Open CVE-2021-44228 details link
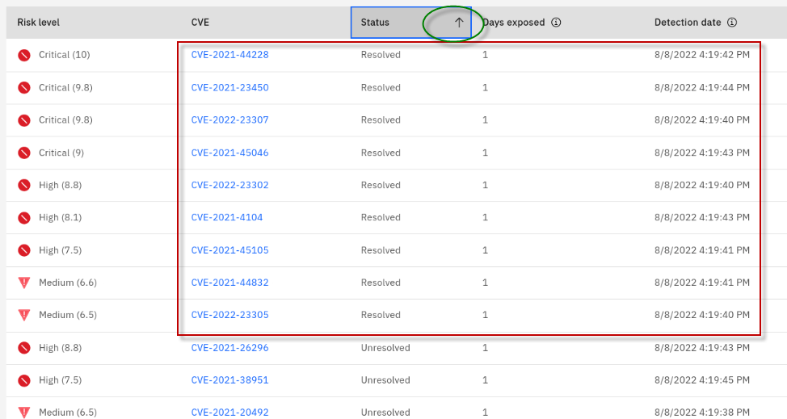 (x=229, y=55)
